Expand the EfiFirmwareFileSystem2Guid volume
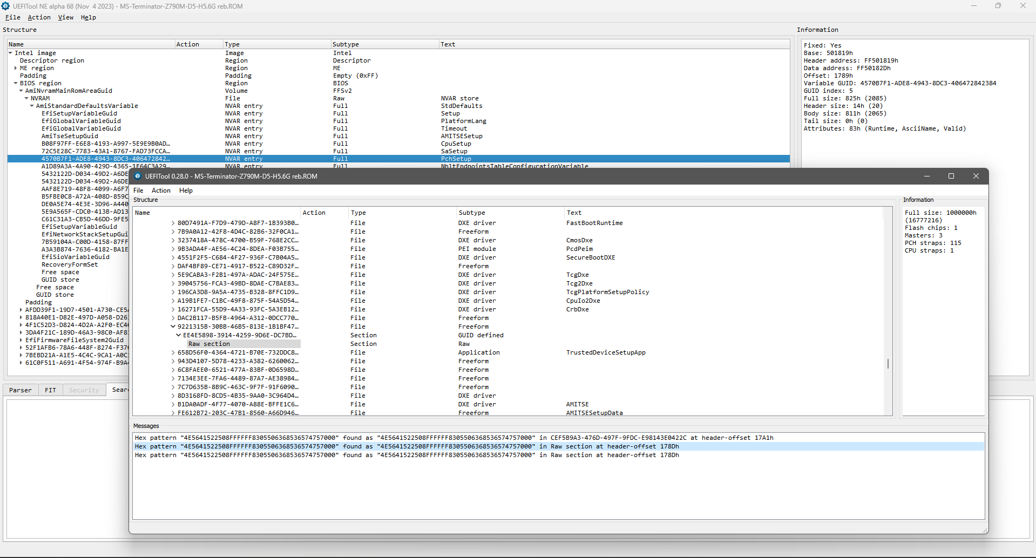 click(21, 340)
